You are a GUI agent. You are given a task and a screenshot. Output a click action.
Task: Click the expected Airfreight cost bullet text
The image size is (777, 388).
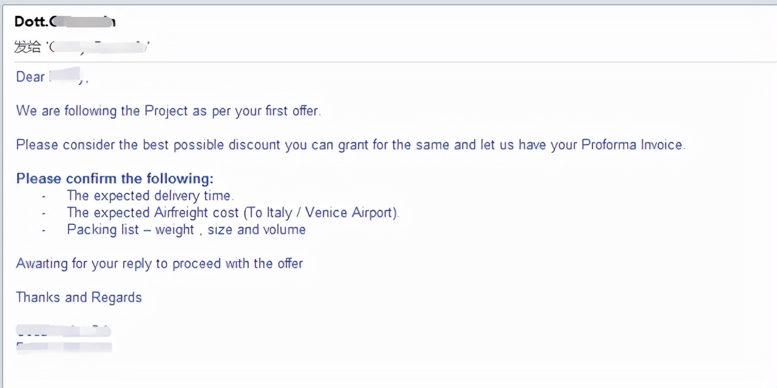(232, 213)
